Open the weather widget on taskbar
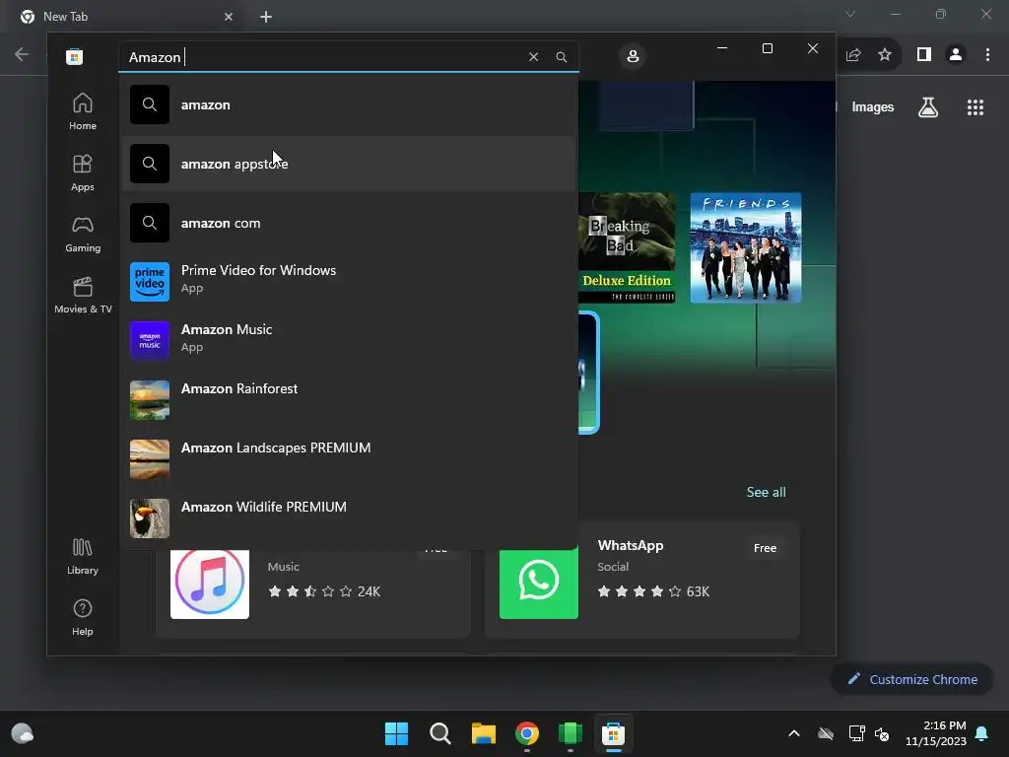Image resolution: width=1009 pixels, height=757 pixels. click(x=23, y=733)
